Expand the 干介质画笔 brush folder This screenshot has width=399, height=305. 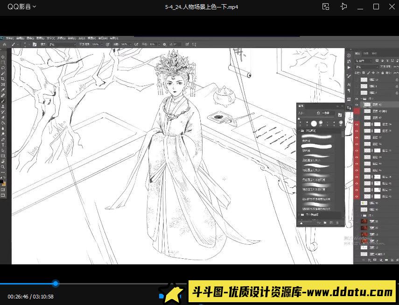[x=299, y=214]
